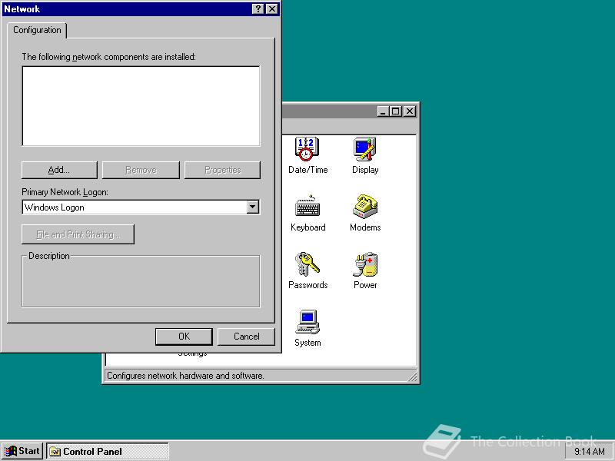Click the installed network components list box
This screenshot has width=615, height=461.
coord(141,106)
